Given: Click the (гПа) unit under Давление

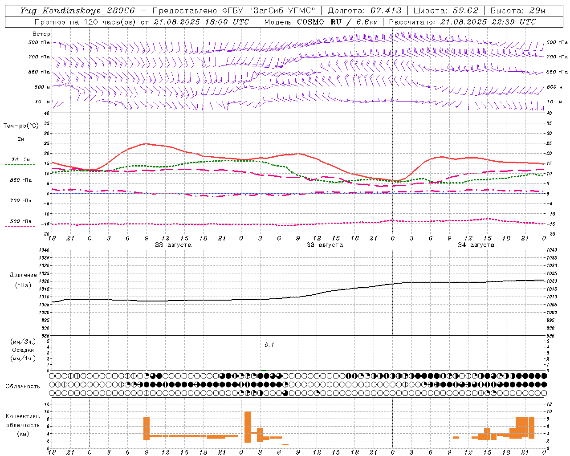Looking at the screenshot, I should [23, 285].
